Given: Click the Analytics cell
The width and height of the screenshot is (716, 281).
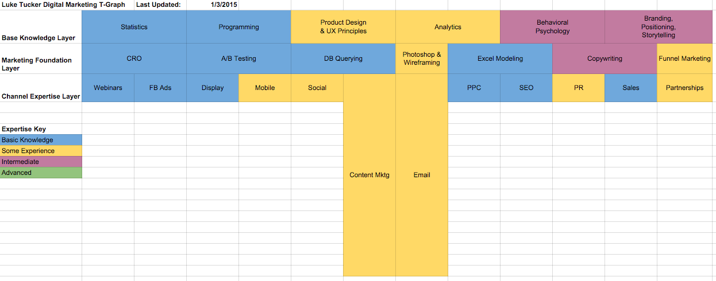Looking at the screenshot, I should [448, 27].
